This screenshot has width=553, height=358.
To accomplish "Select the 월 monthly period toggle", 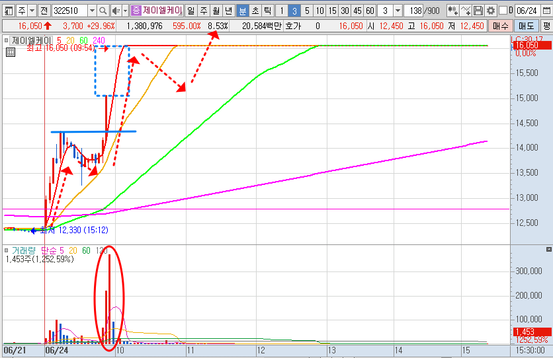I will 216,11.
